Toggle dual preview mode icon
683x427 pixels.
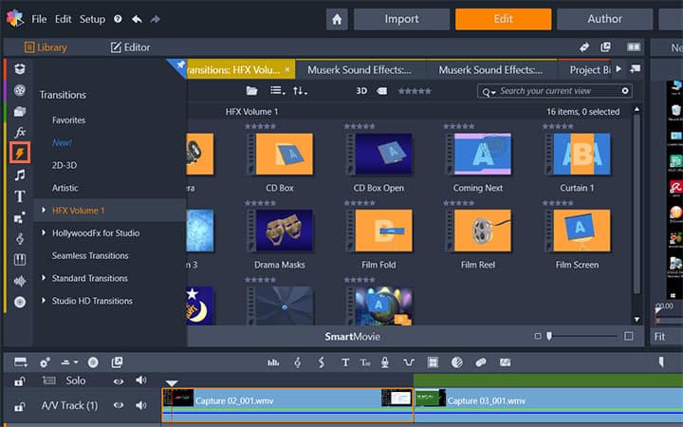point(634,47)
